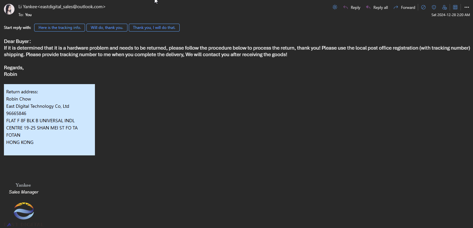
Task: Choose 'Thank you, I will do that.' reply
Action: 154,28
